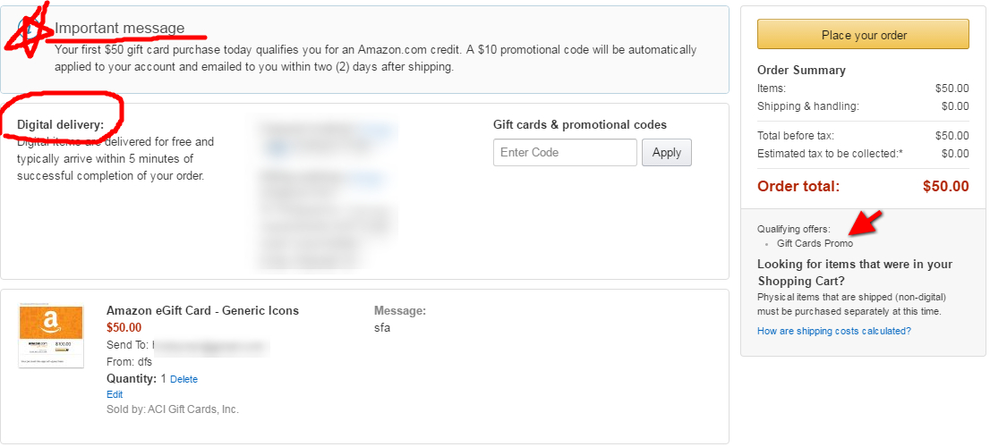Select the Amazon eGift Card - Generic Icons title
The width and height of the screenshot is (1007, 447).
(202, 311)
